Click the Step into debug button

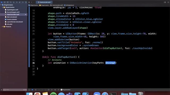(x=42, y=90)
